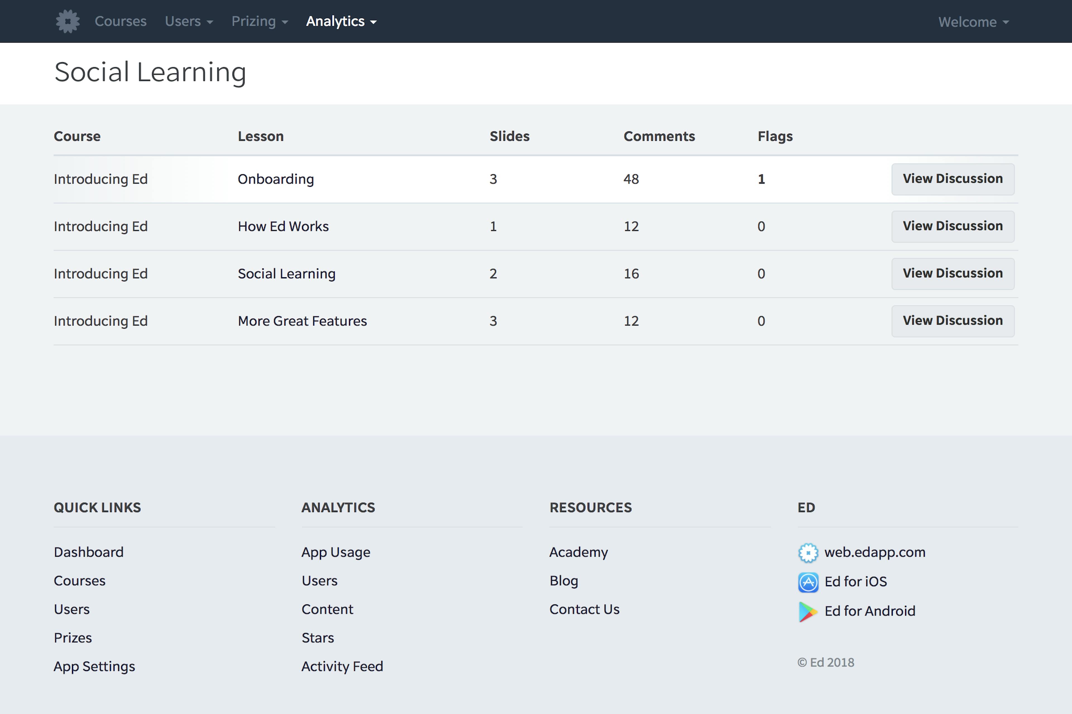View Discussion for the Onboarding lesson
Image resolution: width=1072 pixels, height=714 pixels.
pyautogui.click(x=953, y=179)
